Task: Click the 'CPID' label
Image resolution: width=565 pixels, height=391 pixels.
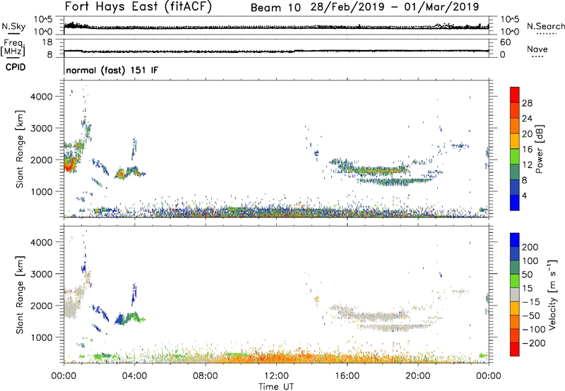Action: tap(16, 67)
